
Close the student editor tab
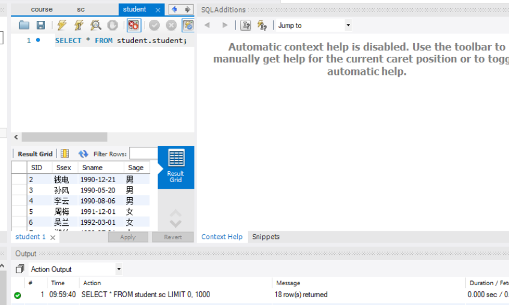click(x=158, y=10)
